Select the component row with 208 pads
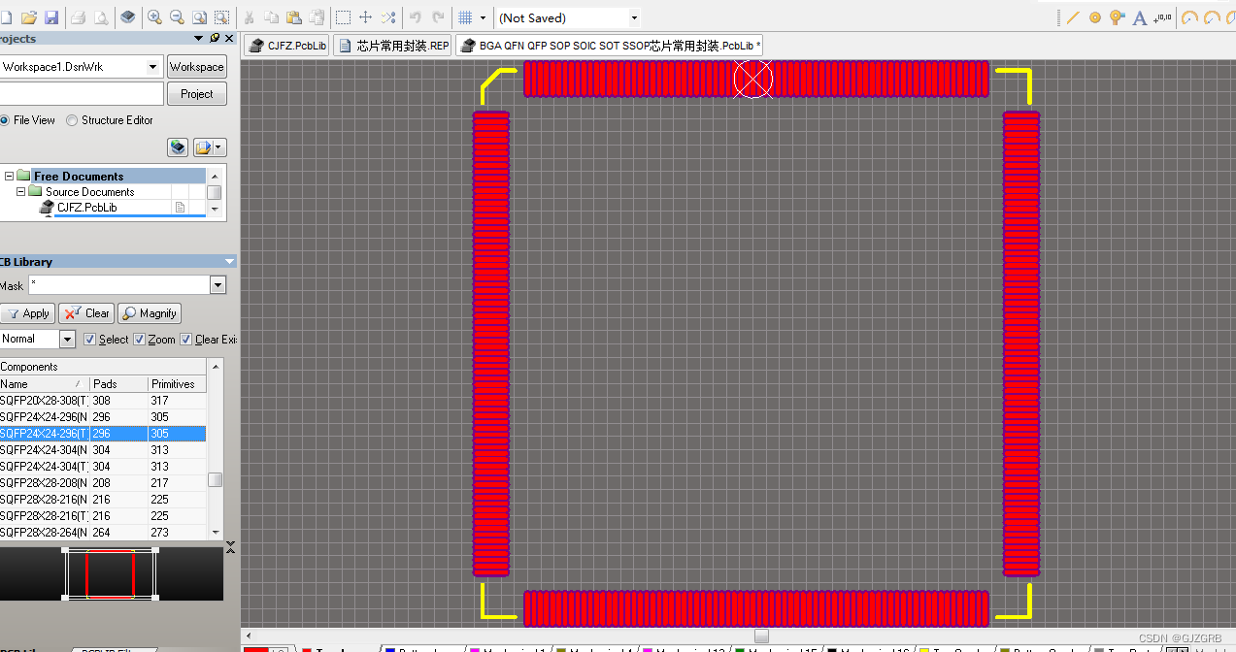The image size is (1236, 652). click(103, 482)
